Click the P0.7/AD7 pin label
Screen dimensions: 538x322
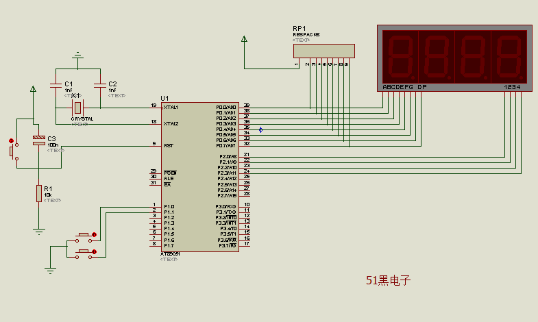coord(225,146)
